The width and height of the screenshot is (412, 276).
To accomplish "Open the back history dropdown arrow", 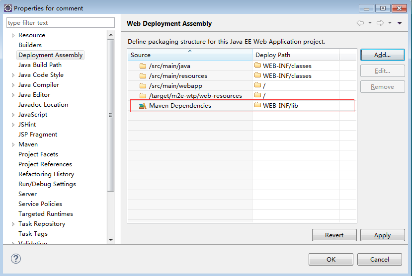I will pyautogui.click(x=370, y=23).
